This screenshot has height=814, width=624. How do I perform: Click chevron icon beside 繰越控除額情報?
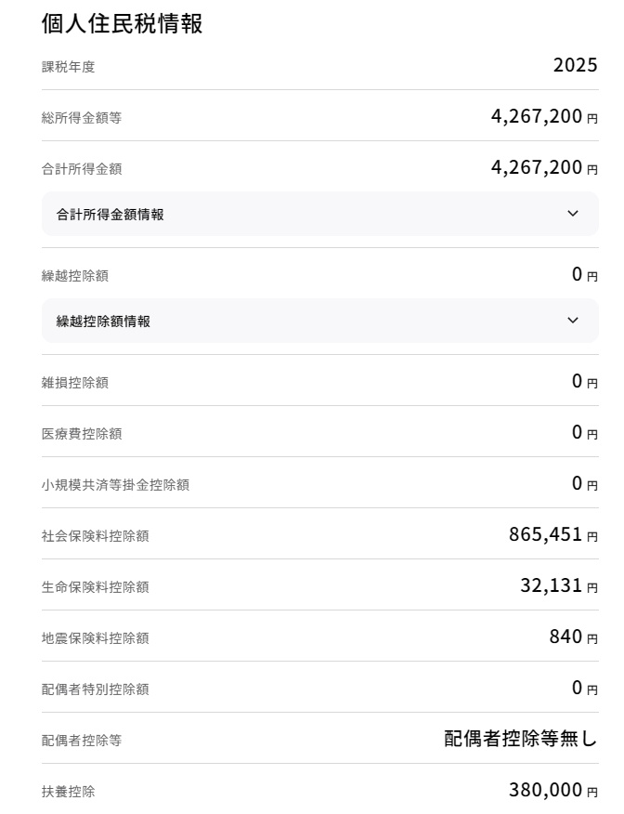573,321
